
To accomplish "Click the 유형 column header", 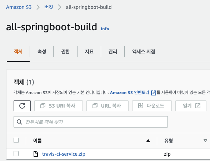I will (169, 141).
